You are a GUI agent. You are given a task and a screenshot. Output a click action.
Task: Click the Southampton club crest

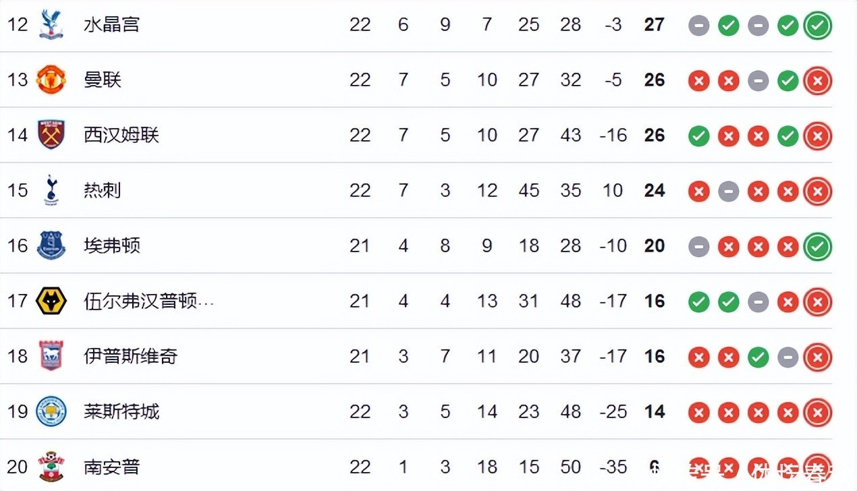[51, 467]
